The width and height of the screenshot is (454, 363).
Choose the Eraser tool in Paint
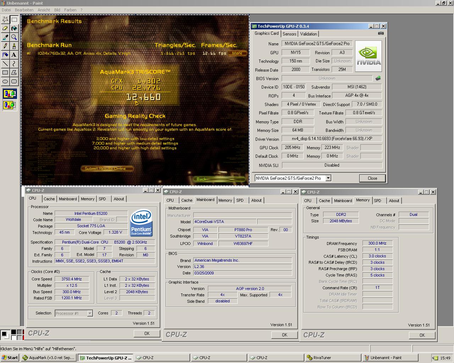click(x=5, y=28)
